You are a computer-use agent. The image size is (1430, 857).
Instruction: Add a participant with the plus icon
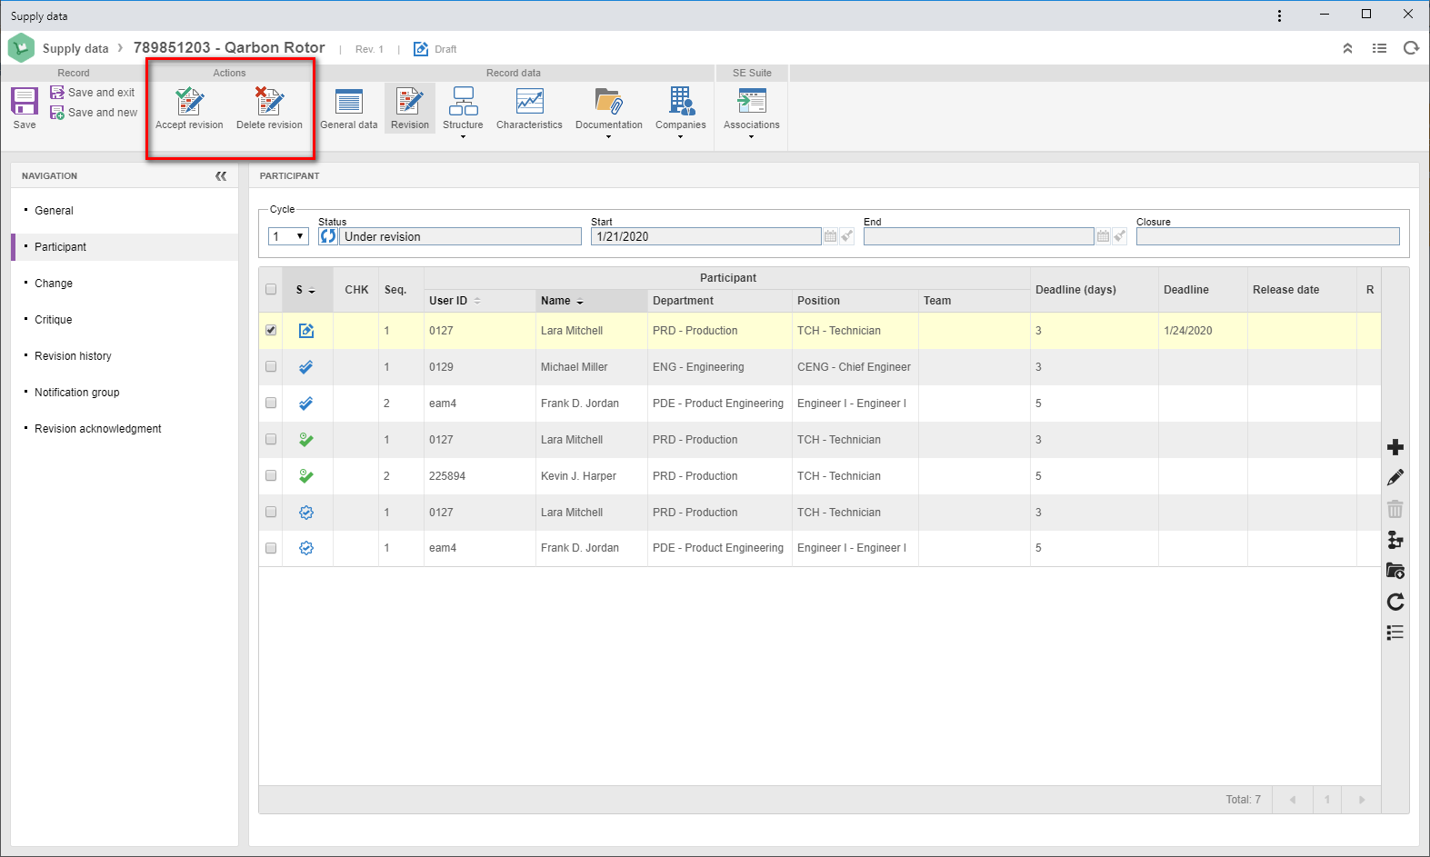(x=1395, y=447)
